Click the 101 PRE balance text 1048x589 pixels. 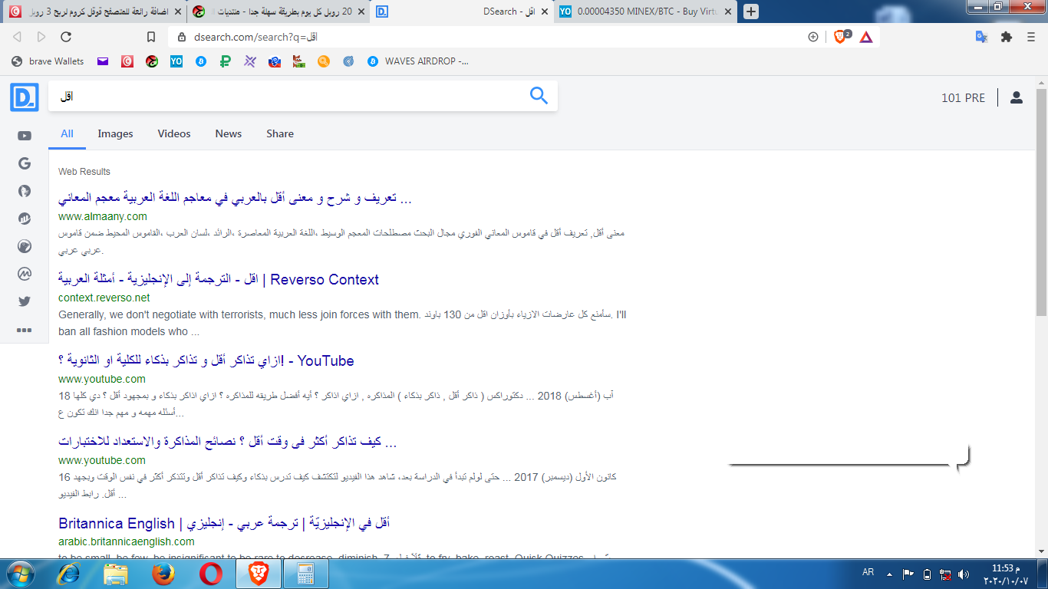click(x=963, y=98)
